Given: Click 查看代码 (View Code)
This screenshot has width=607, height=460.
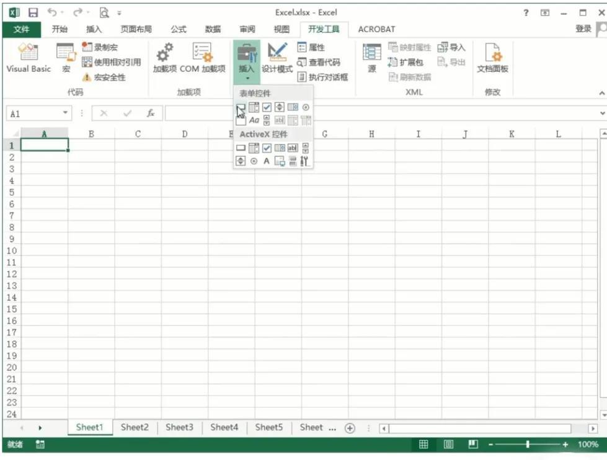Looking at the screenshot, I should 319,62.
